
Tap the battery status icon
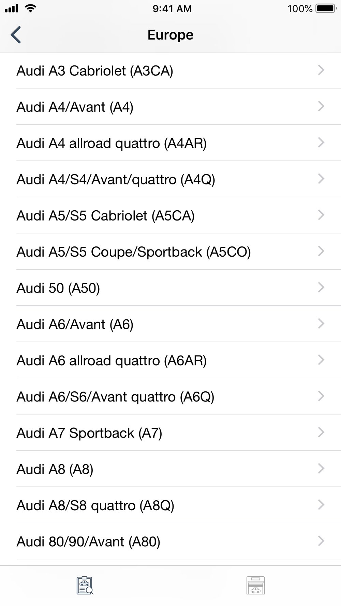tap(326, 9)
